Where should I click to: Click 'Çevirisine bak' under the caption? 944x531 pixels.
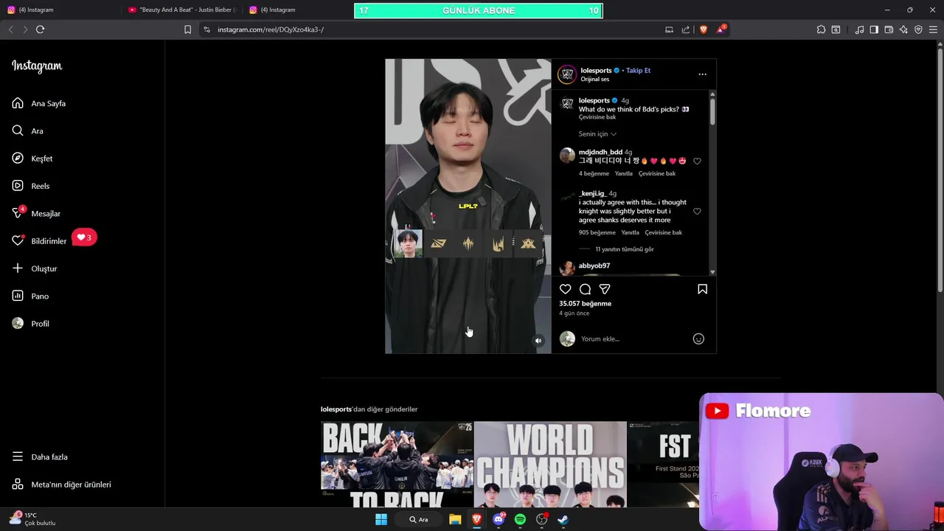[x=597, y=117]
